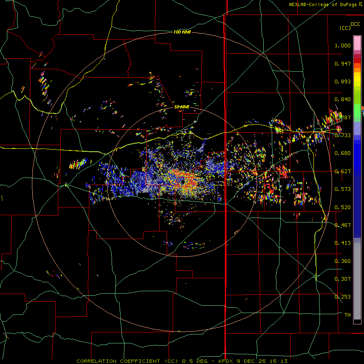This screenshot has width=364, height=364.
Task: Click the 100 NMI range ring label
Action: (182, 32)
